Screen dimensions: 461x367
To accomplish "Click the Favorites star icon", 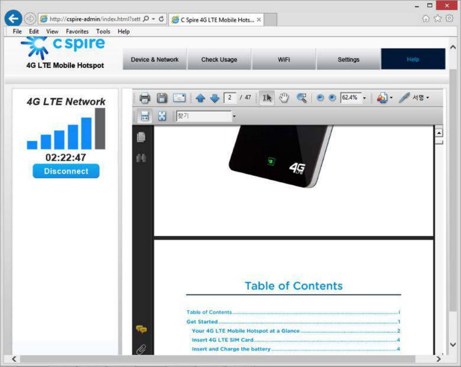I will [x=437, y=19].
